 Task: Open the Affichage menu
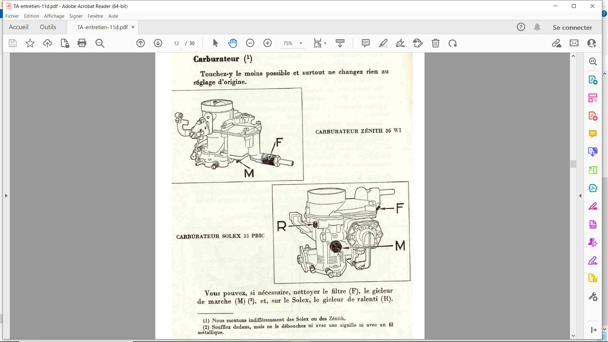[x=54, y=16]
